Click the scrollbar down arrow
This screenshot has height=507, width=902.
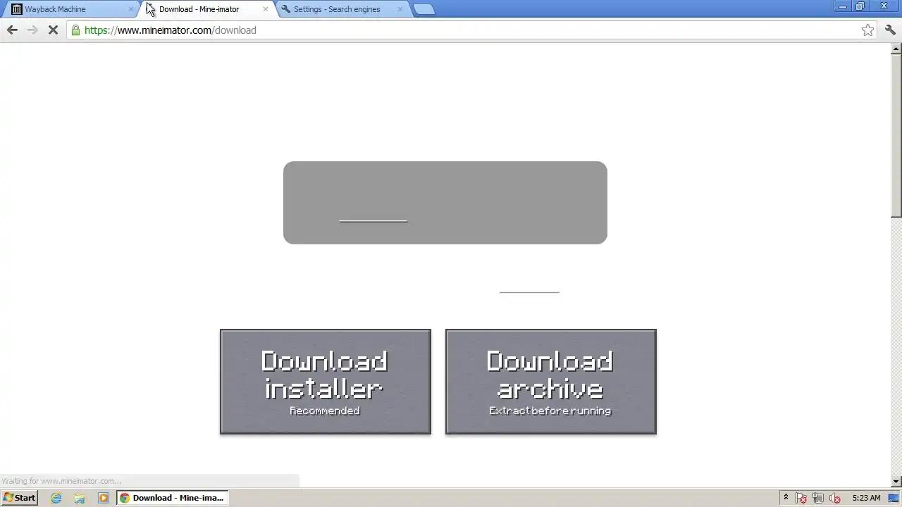[896, 482]
